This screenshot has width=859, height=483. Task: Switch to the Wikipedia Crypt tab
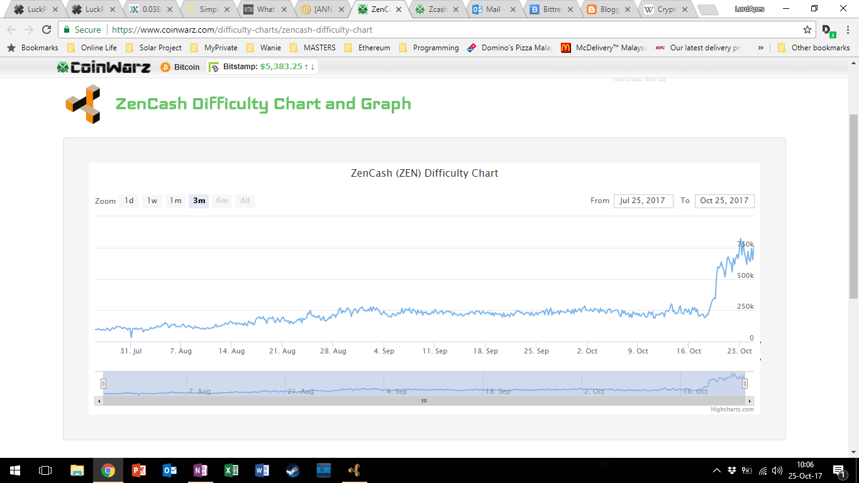pos(667,9)
